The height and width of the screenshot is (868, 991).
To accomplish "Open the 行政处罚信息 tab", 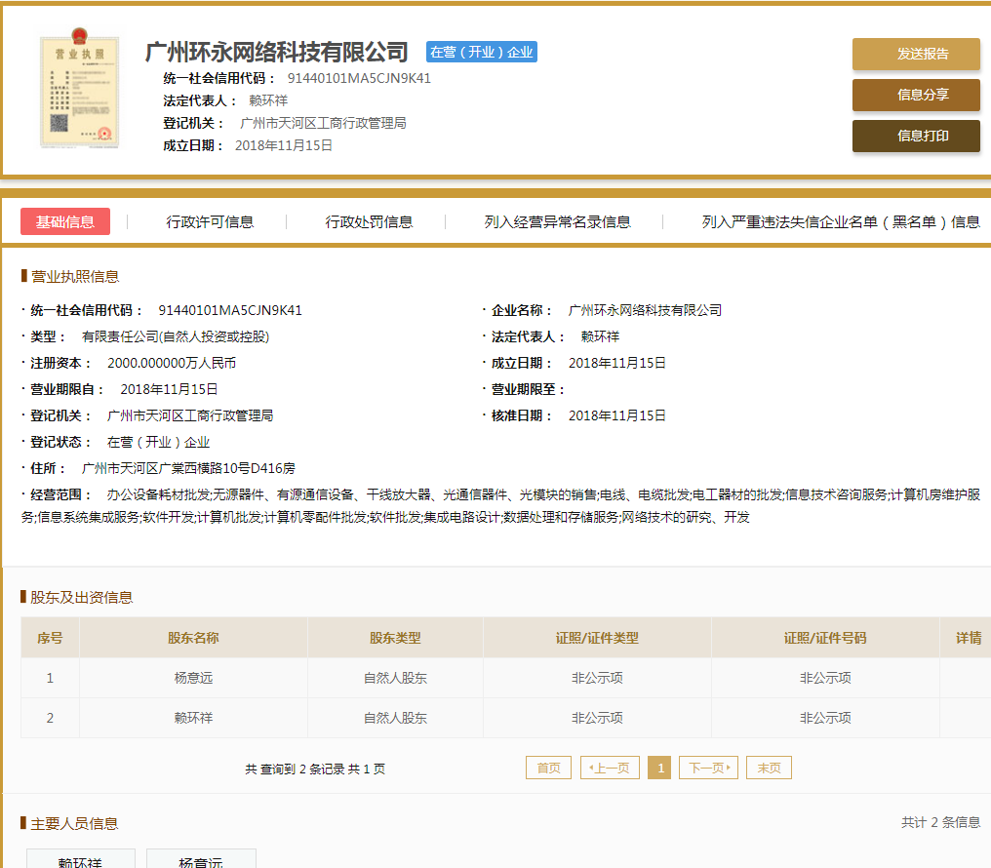I will (369, 221).
